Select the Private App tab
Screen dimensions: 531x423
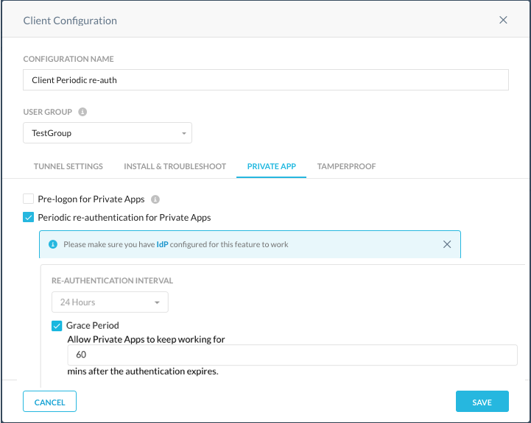(x=271, y=166)
